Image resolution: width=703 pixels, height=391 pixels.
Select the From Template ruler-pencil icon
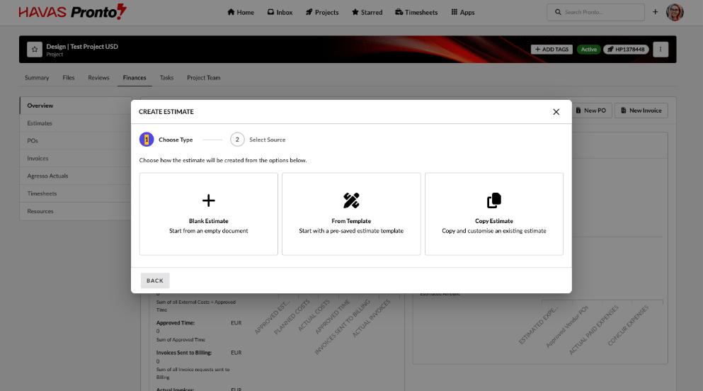[x=351, y=200]
